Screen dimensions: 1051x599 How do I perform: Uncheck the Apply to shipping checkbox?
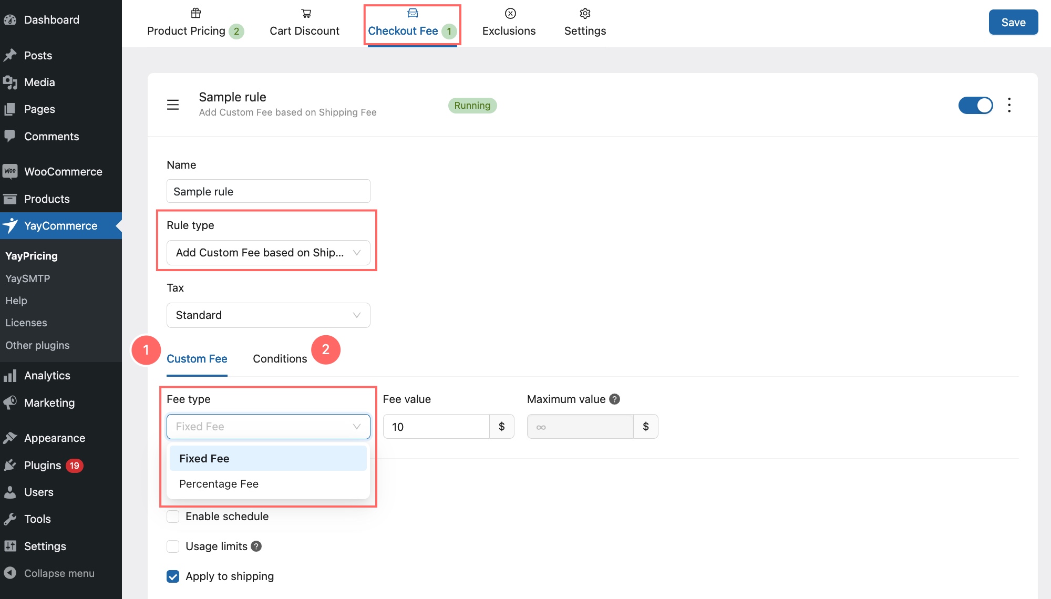point(173,576)
